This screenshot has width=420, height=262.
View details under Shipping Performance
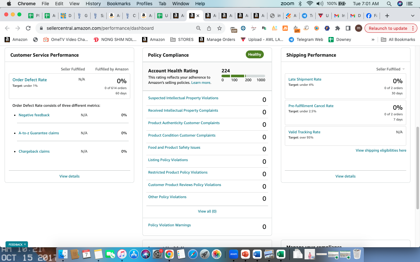pyautogui.click(x=346, y=176)
